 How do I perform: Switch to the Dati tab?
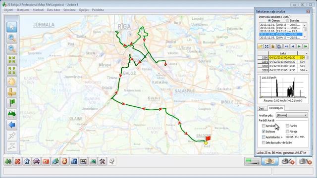262,109
